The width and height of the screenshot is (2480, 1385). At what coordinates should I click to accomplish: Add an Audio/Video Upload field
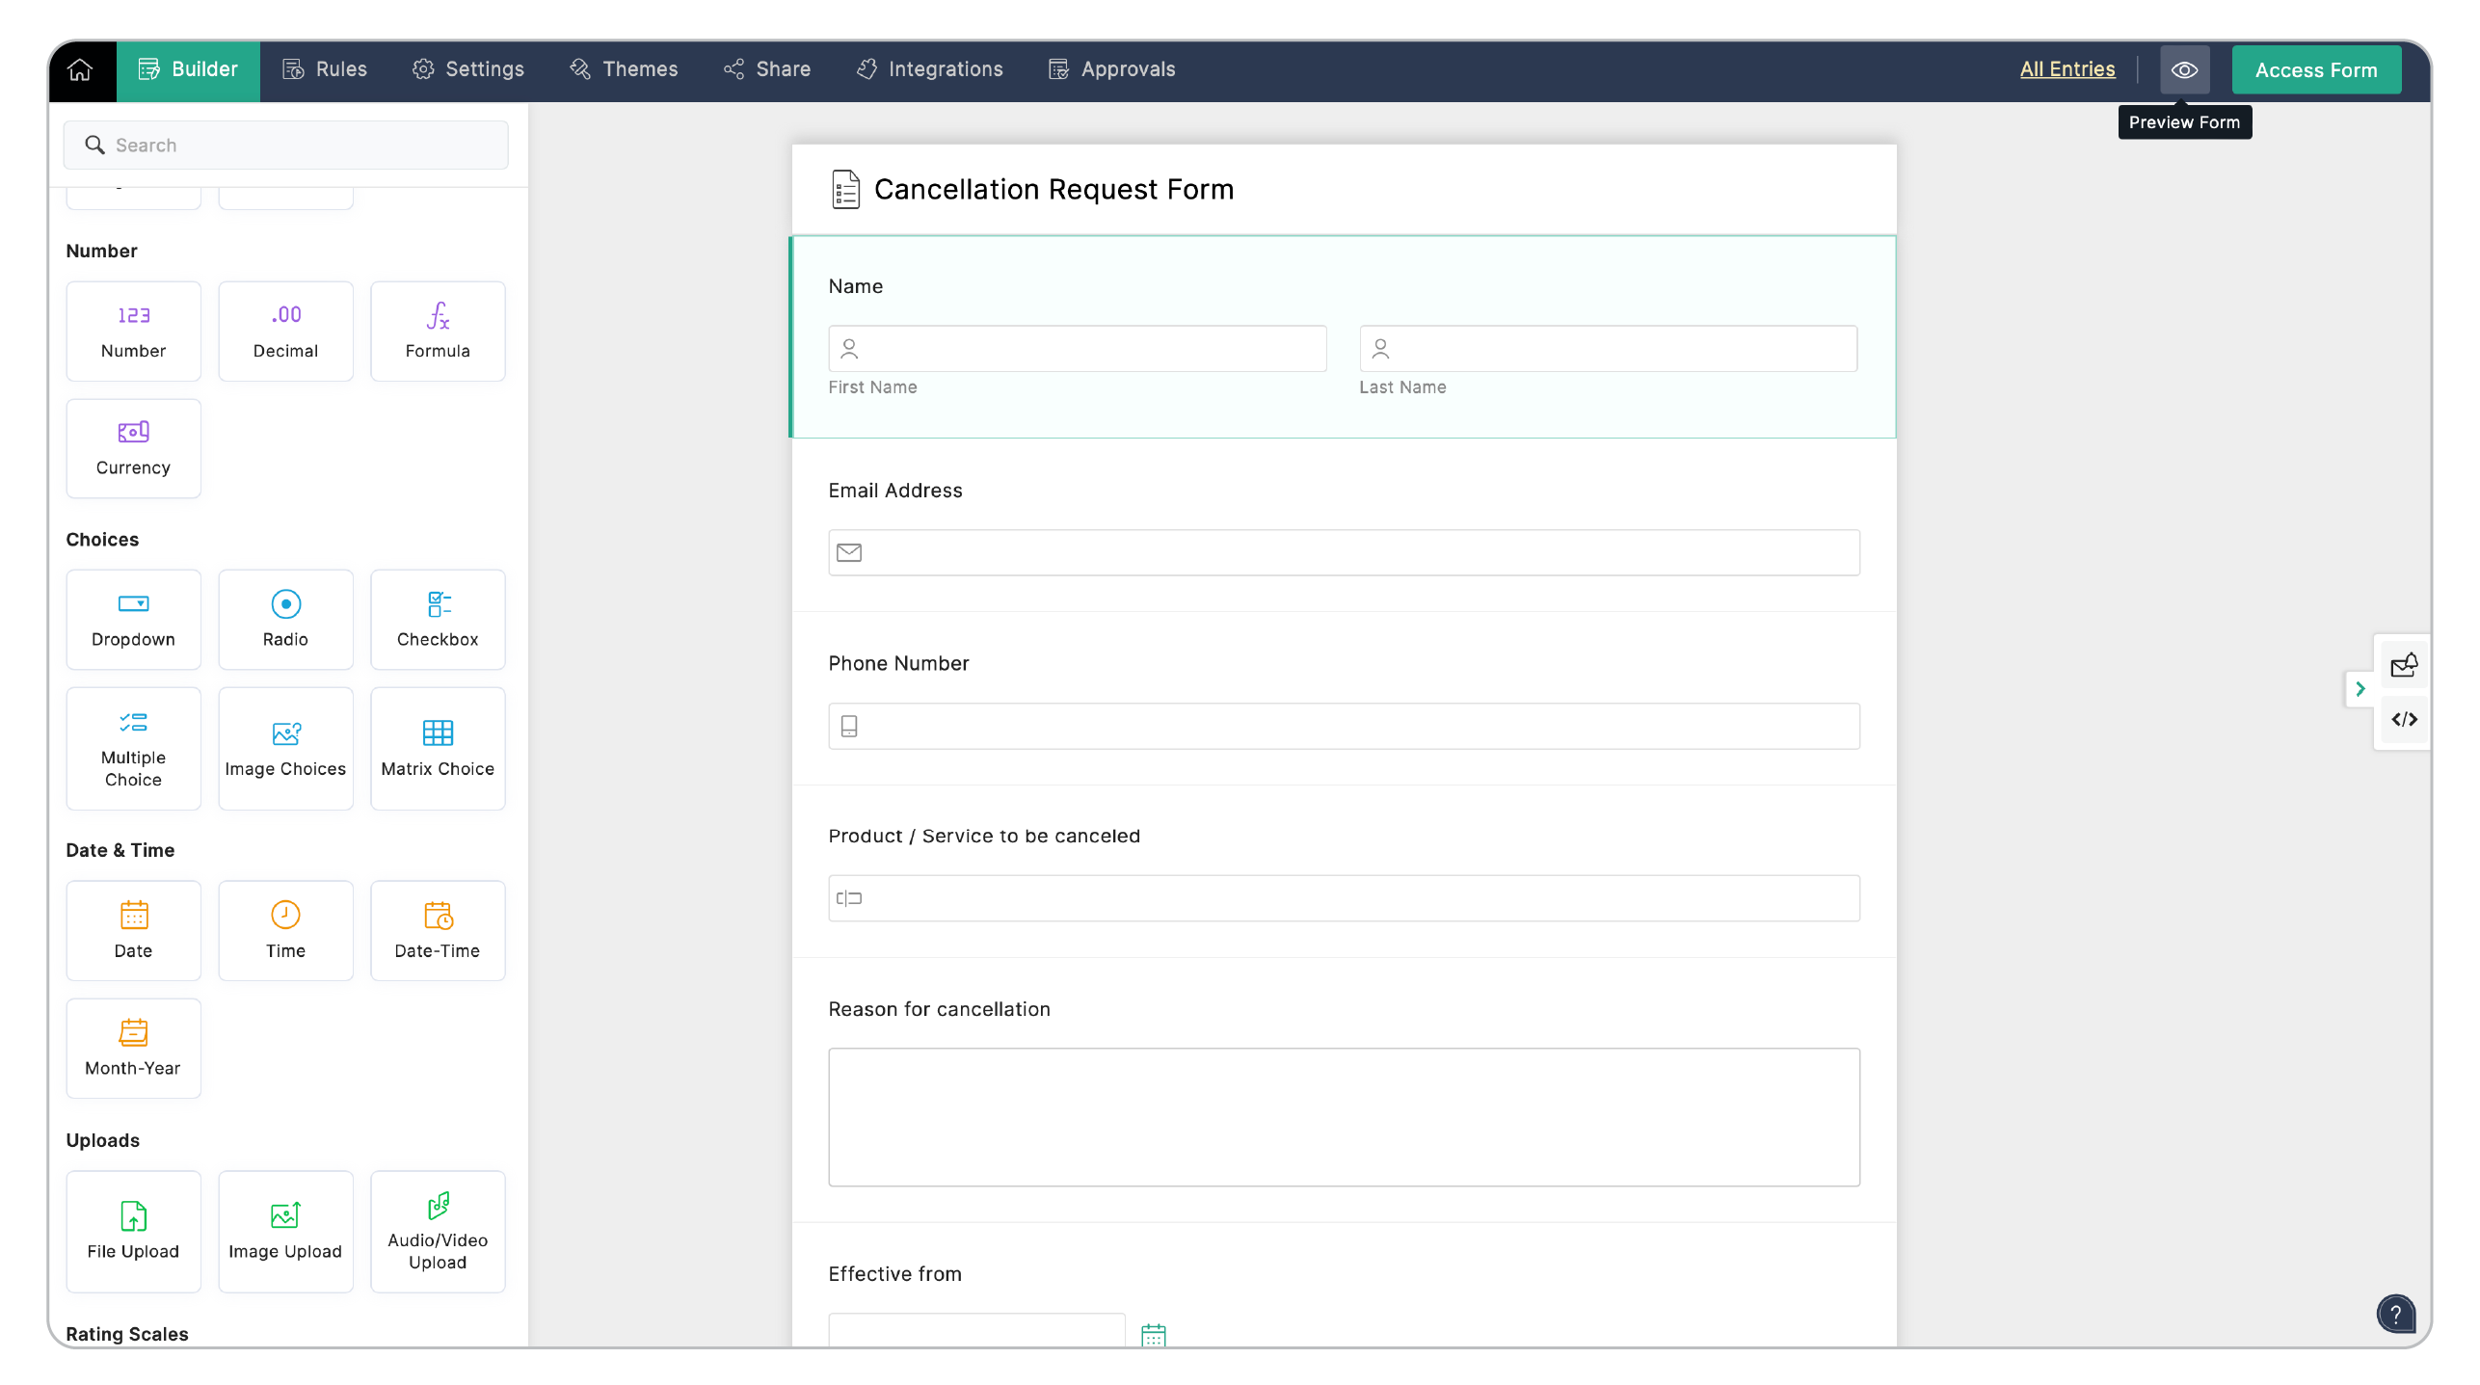[x=438, y=1230]
